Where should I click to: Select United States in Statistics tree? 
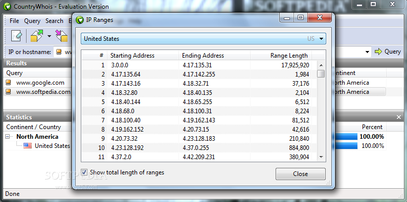point(53,146)
